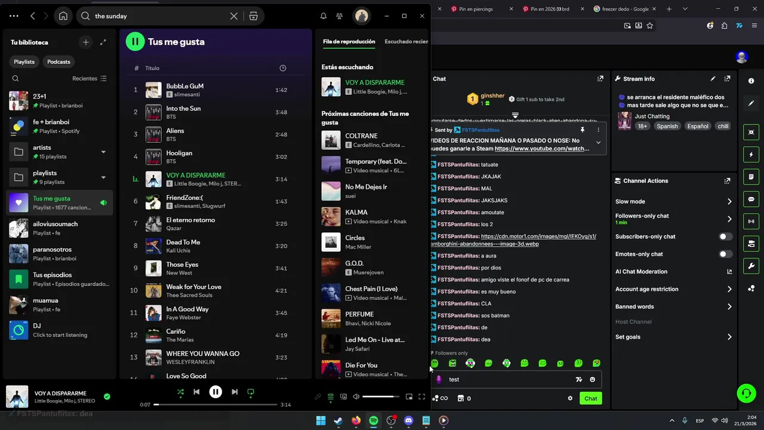Edit Stream info with pencil icon
Viewport: 764px width, 430px height.
coord(713,78)
